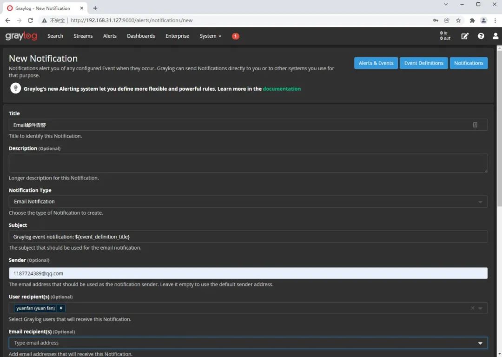The image size is (502, 357).
Task: Click the autofill icon in Title field
Action: point(475,125)
